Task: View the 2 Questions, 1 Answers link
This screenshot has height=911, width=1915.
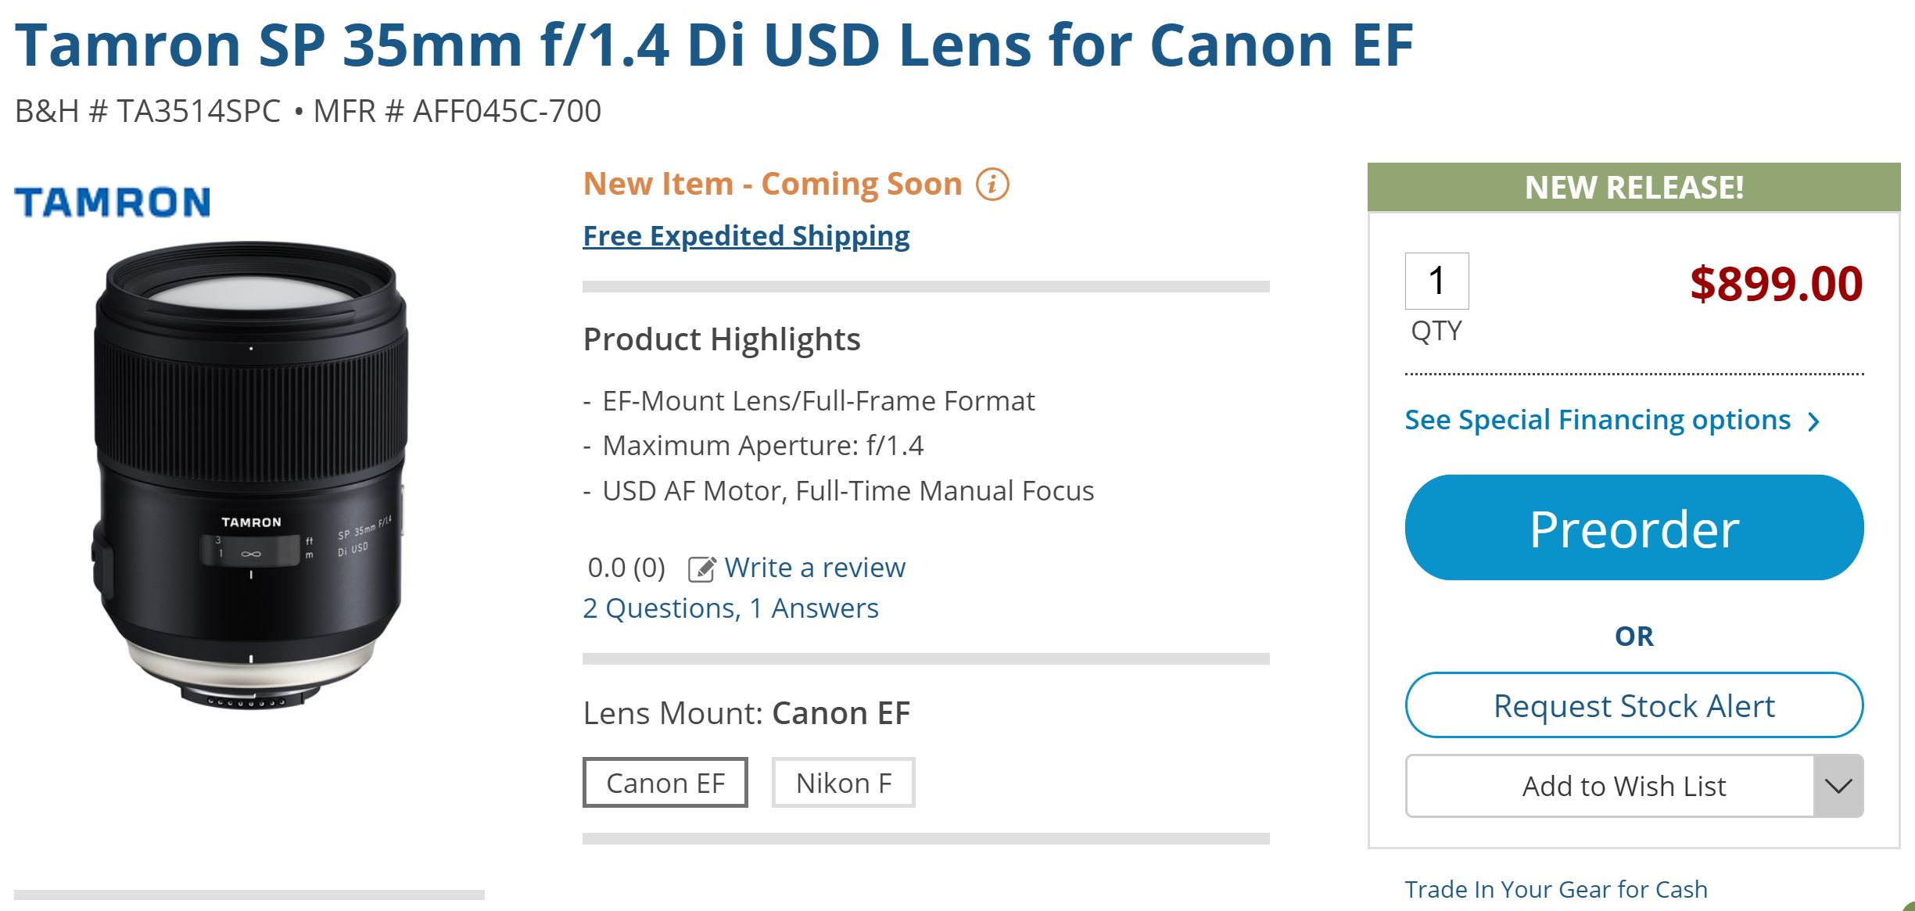Action: pyautogui.click(x=730, y=608)
